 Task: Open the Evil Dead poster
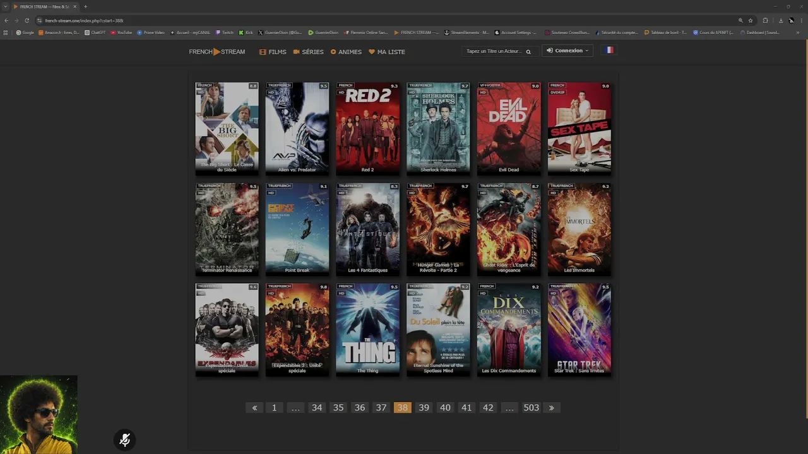click(509, 128)
